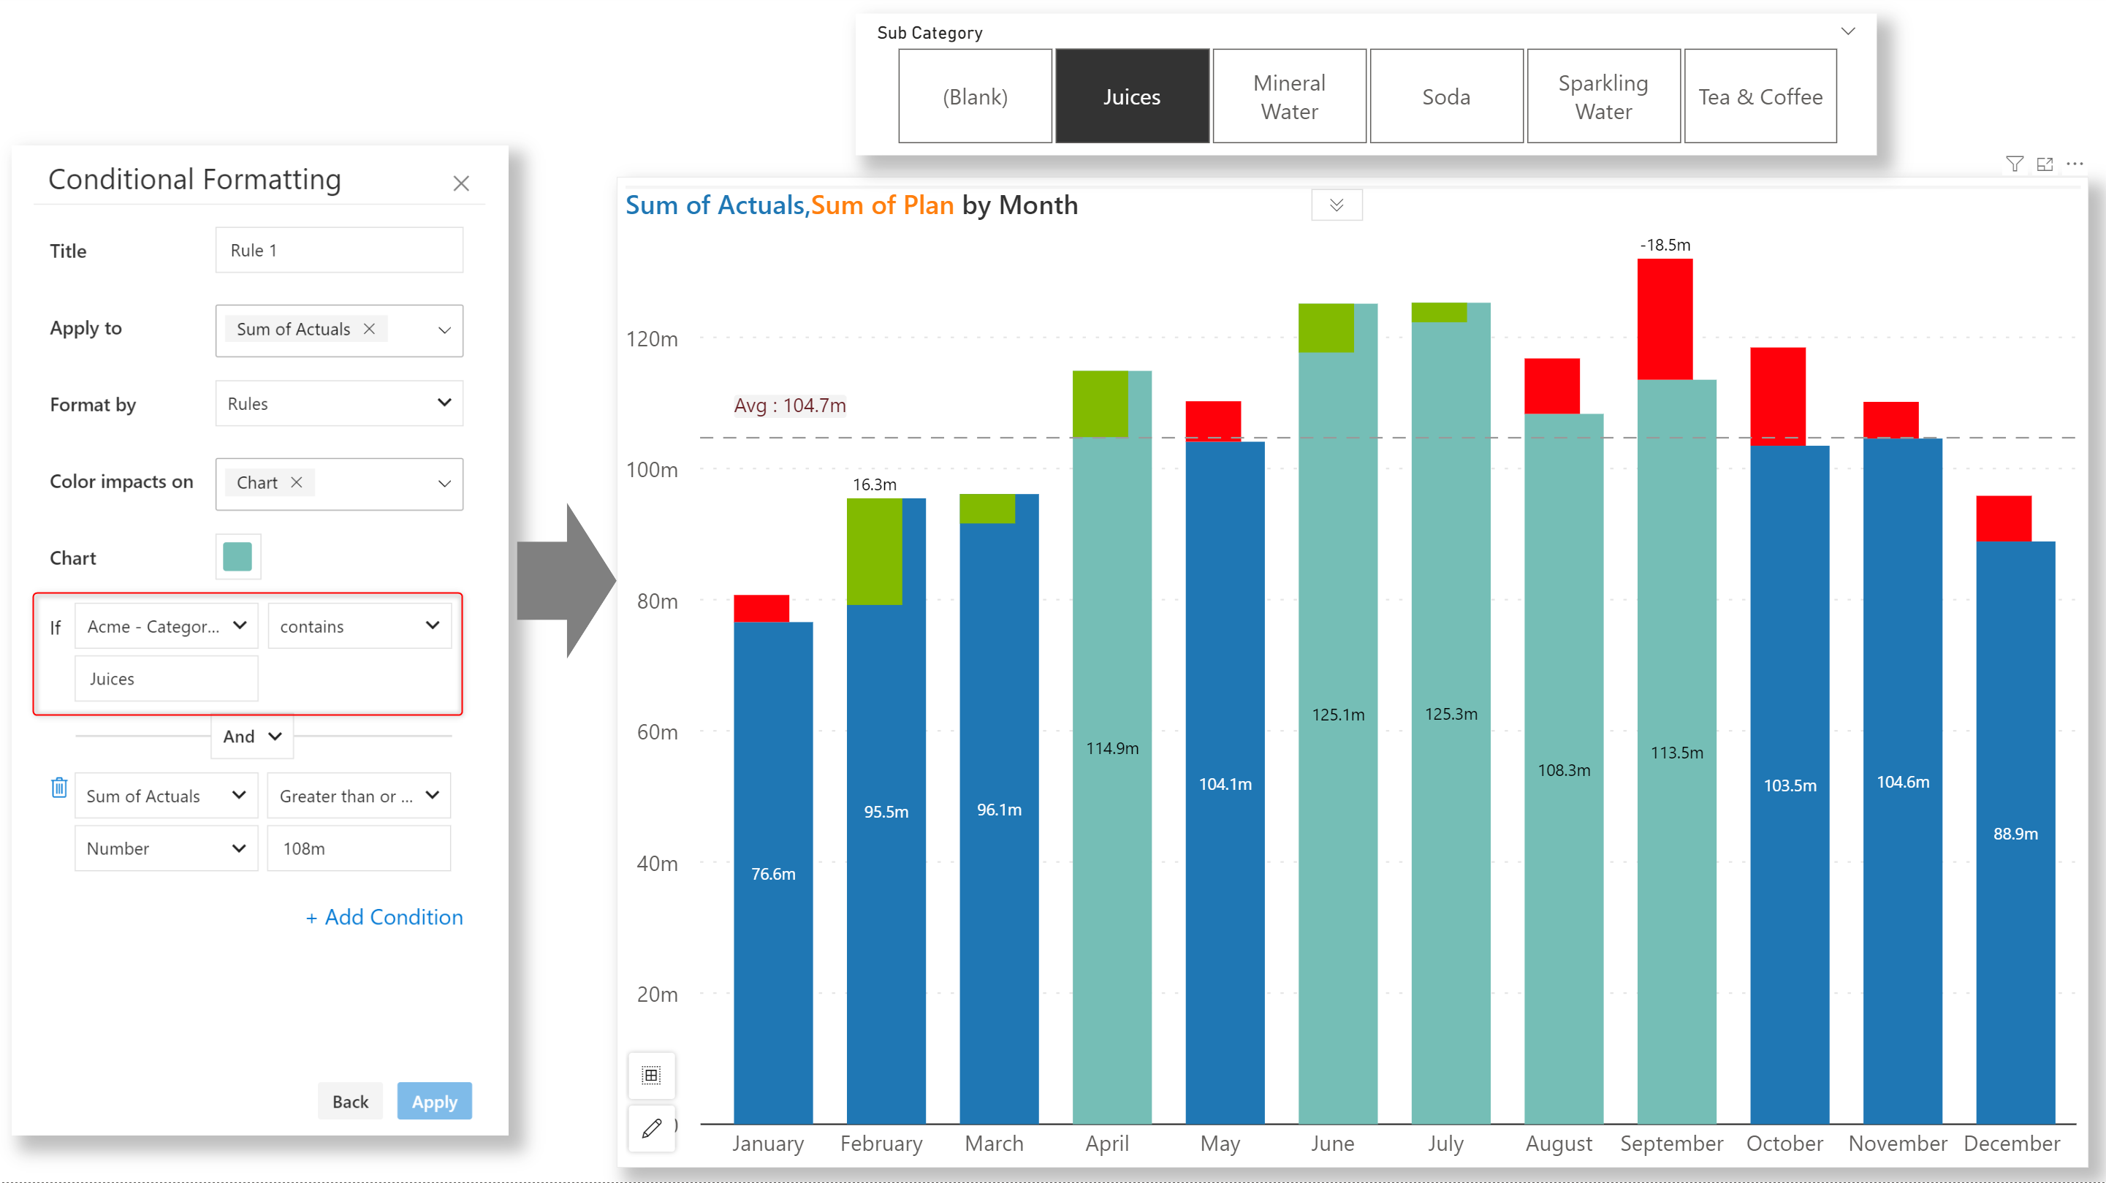Click the filter icon above the chart

(2015, 164)
